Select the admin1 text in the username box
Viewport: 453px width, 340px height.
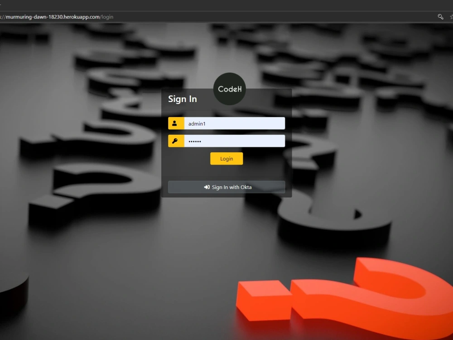tap(197, 123)
